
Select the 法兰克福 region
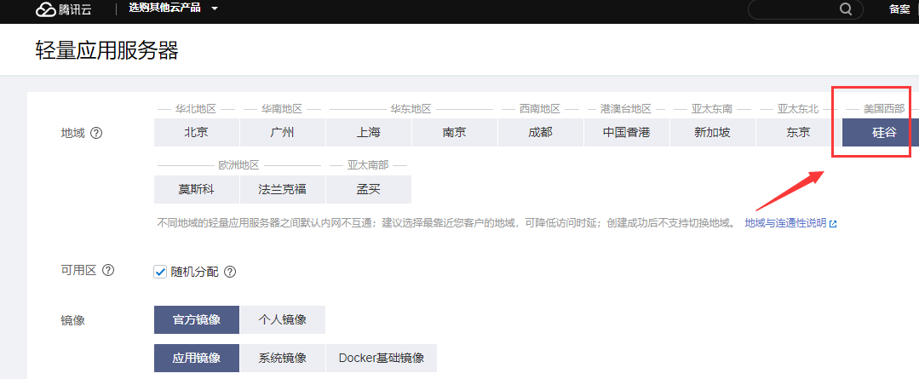pos(283,189)
